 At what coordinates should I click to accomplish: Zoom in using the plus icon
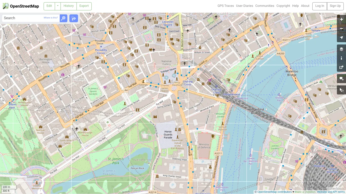pyautogui.click(x=341, y=19)
